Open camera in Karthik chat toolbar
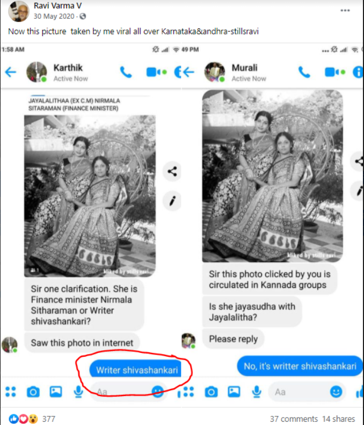Image resolution: width=364 pixels, height=425 pixels. pyautogui.click(x=33, y=392)
